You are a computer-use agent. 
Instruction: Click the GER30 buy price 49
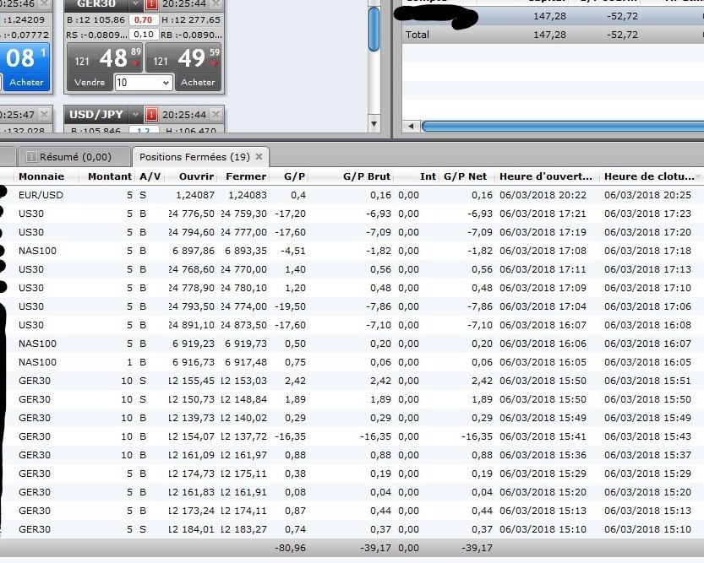(x=192, y=58)
